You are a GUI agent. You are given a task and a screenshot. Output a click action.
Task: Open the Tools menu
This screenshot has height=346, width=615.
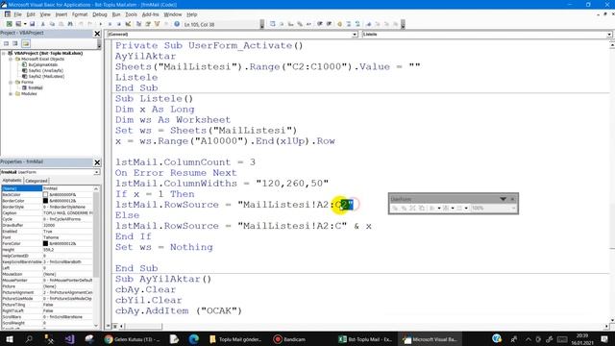(131, 14)
